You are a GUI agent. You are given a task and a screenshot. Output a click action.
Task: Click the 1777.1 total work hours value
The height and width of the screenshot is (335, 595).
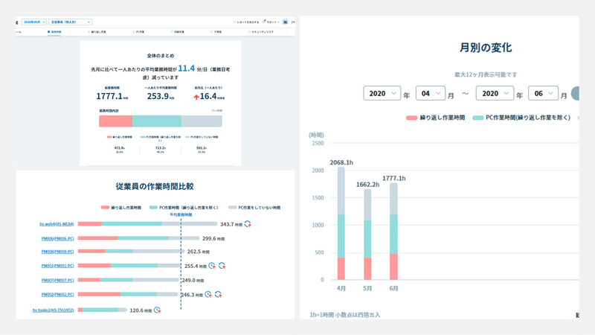[109, 96]
